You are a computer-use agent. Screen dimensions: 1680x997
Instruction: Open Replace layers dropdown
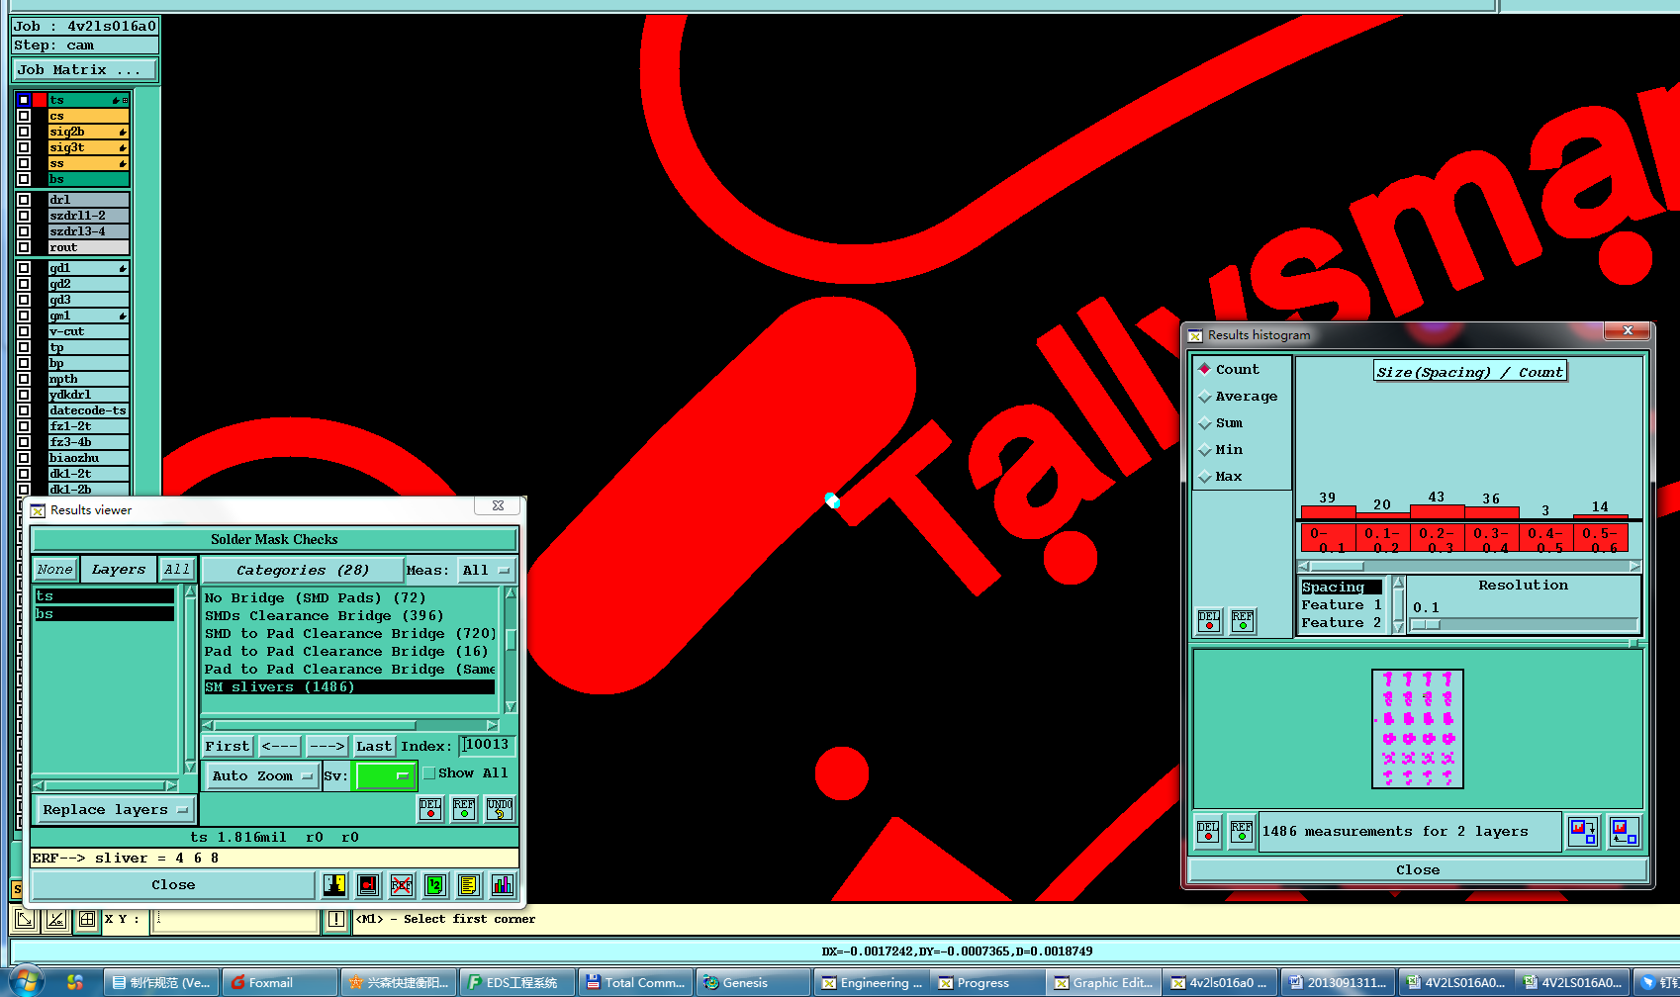115,809
